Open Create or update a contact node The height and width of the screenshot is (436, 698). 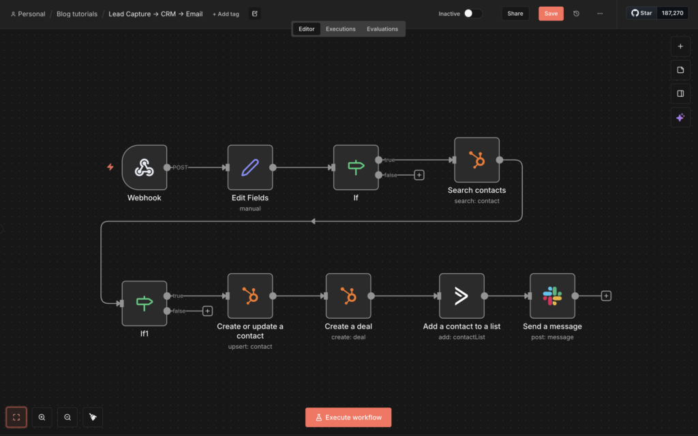[250, 296]
